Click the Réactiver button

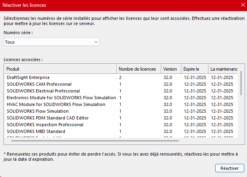pos(230,168)
